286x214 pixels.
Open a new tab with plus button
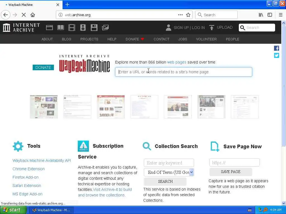click(67, 4)
